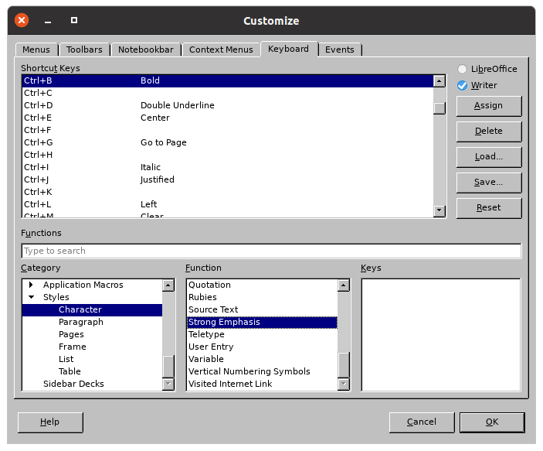Click Save keyboard configuration button

(489, 182)
